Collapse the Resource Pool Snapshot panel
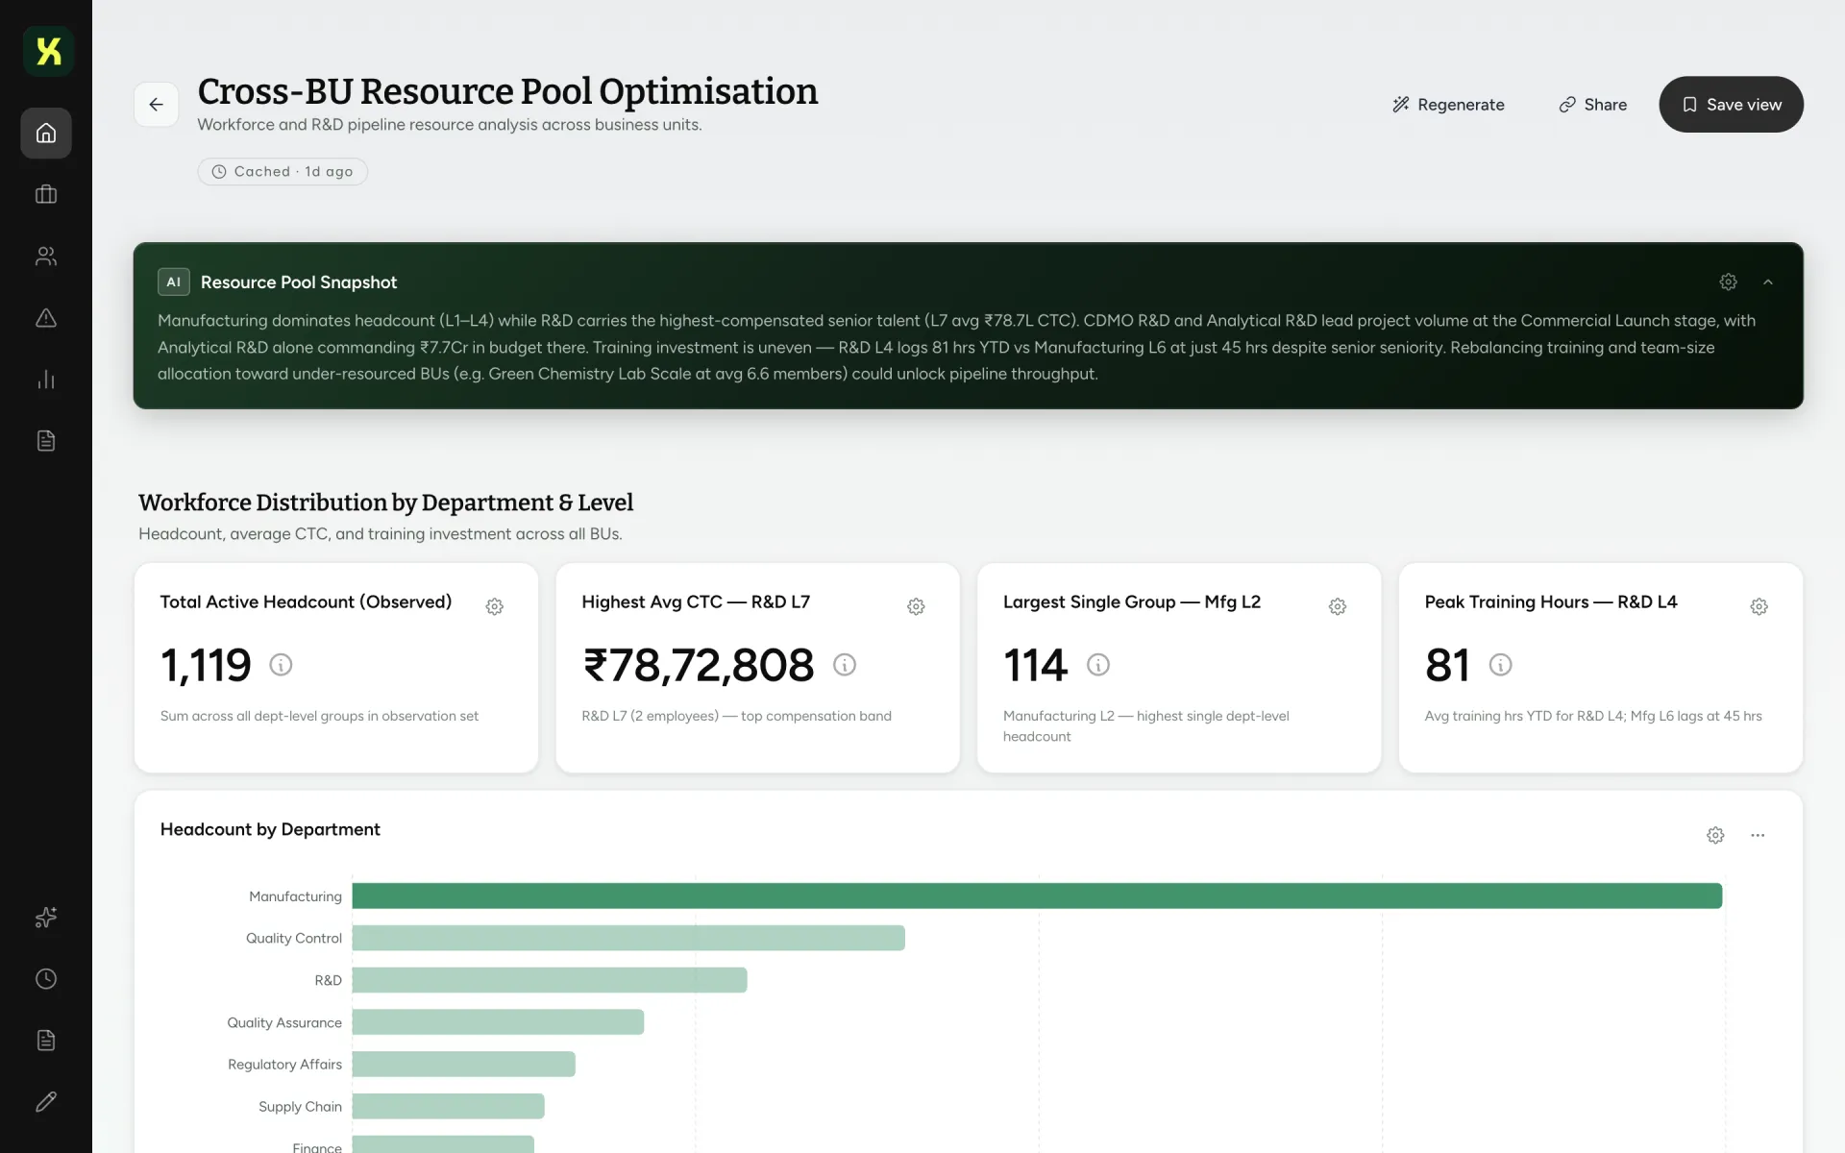The image size is (1845, 1153). [1768, 282]
